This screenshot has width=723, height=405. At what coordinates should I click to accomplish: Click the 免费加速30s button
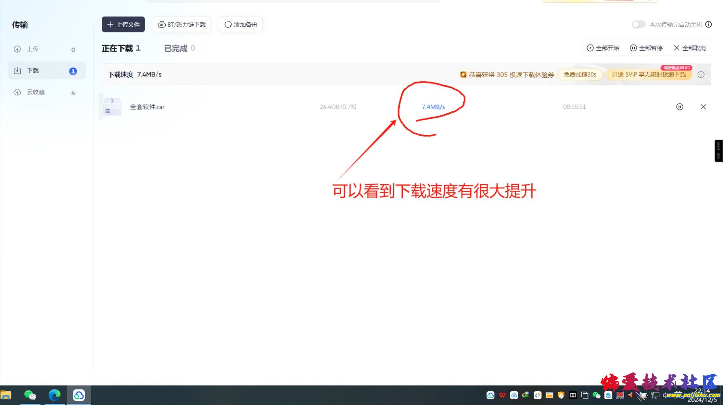580,75
